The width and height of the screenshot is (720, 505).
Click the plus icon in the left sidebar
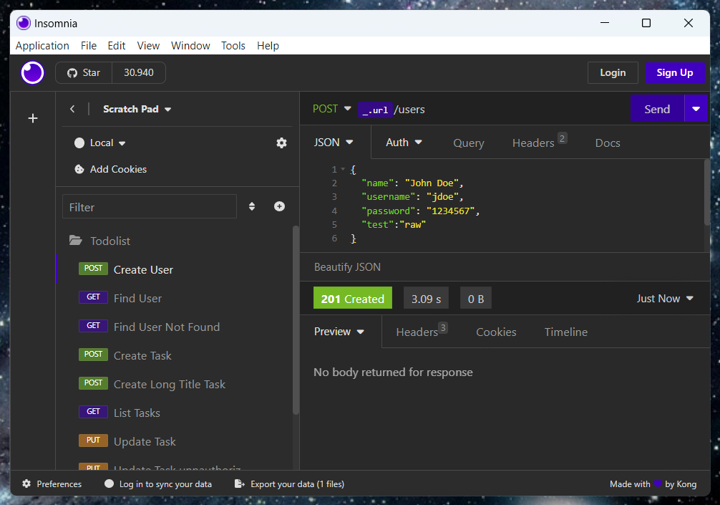pos(33,119)
